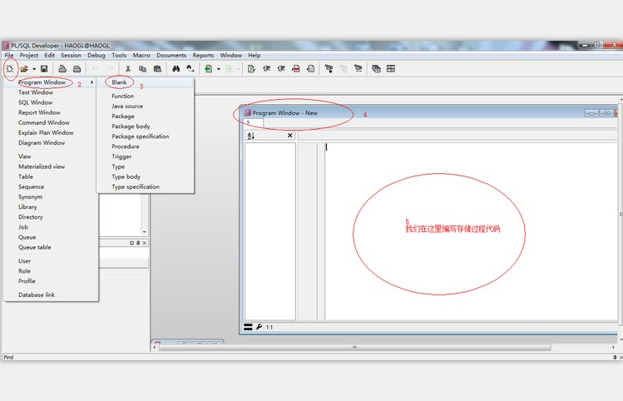
Task: Open the dropdown arrow next to Open icon
Action: (x=33, y=68)
